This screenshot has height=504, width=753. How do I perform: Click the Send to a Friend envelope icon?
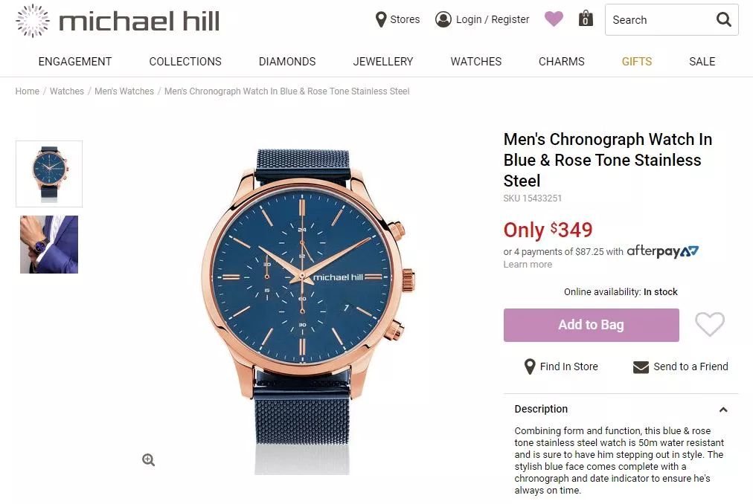[x=641, y=367]
